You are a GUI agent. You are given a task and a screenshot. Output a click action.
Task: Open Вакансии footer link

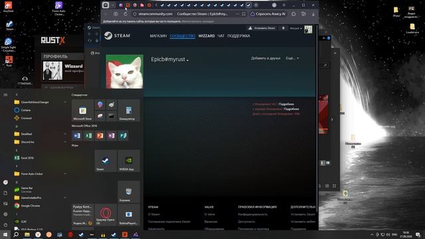point(211,222)
